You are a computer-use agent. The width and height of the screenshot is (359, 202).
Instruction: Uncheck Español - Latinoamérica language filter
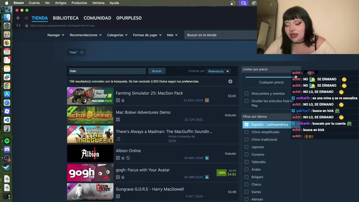pyautogui.click(x=247, y=125)
